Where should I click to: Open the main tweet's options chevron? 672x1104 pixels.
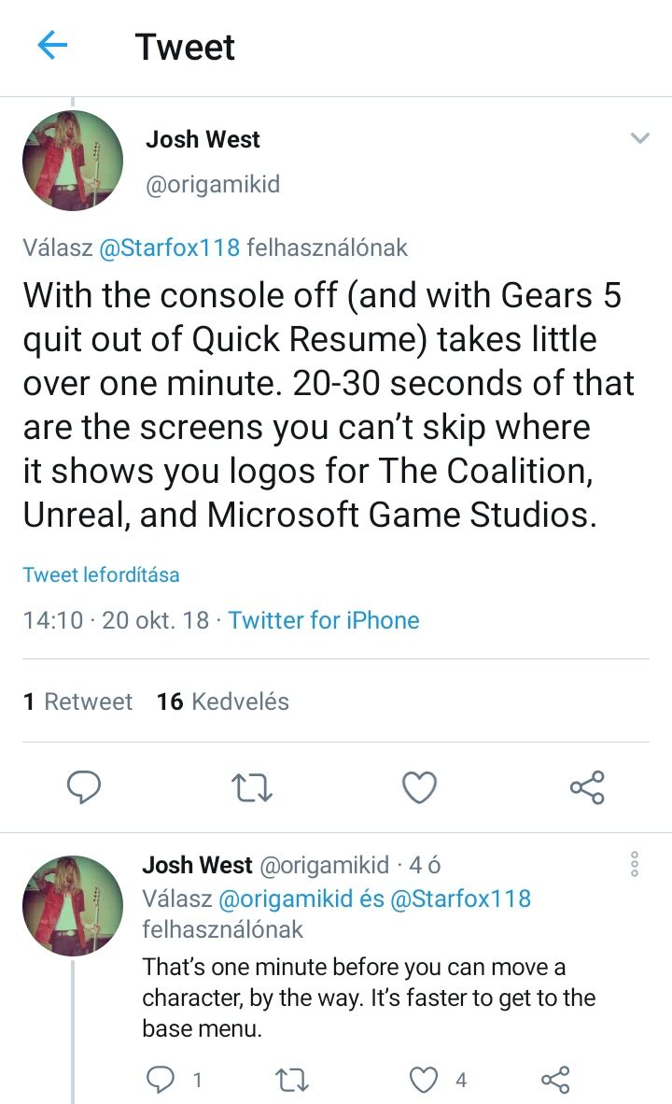(639, 139)
